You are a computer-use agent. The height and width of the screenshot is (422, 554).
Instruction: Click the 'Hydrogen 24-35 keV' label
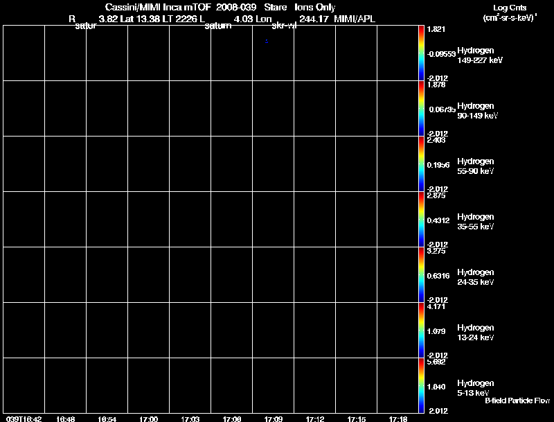476,277
